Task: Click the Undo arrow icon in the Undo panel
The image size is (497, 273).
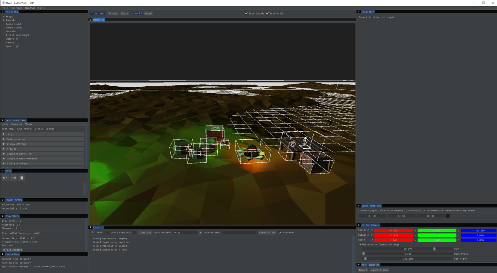Action: point(5,177)
